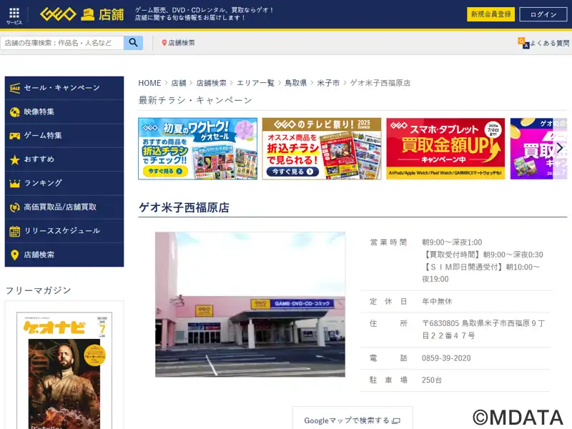Image resolution: width=572 pixels, height=429 pixels.
Task: Click the 年中無休 holiday text
Action: click(437, 301)
